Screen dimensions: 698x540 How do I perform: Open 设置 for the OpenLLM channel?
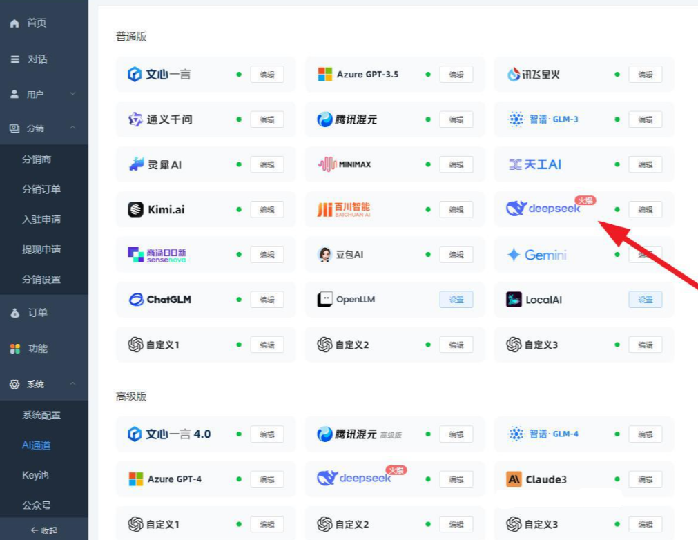(x=456, y=299)
